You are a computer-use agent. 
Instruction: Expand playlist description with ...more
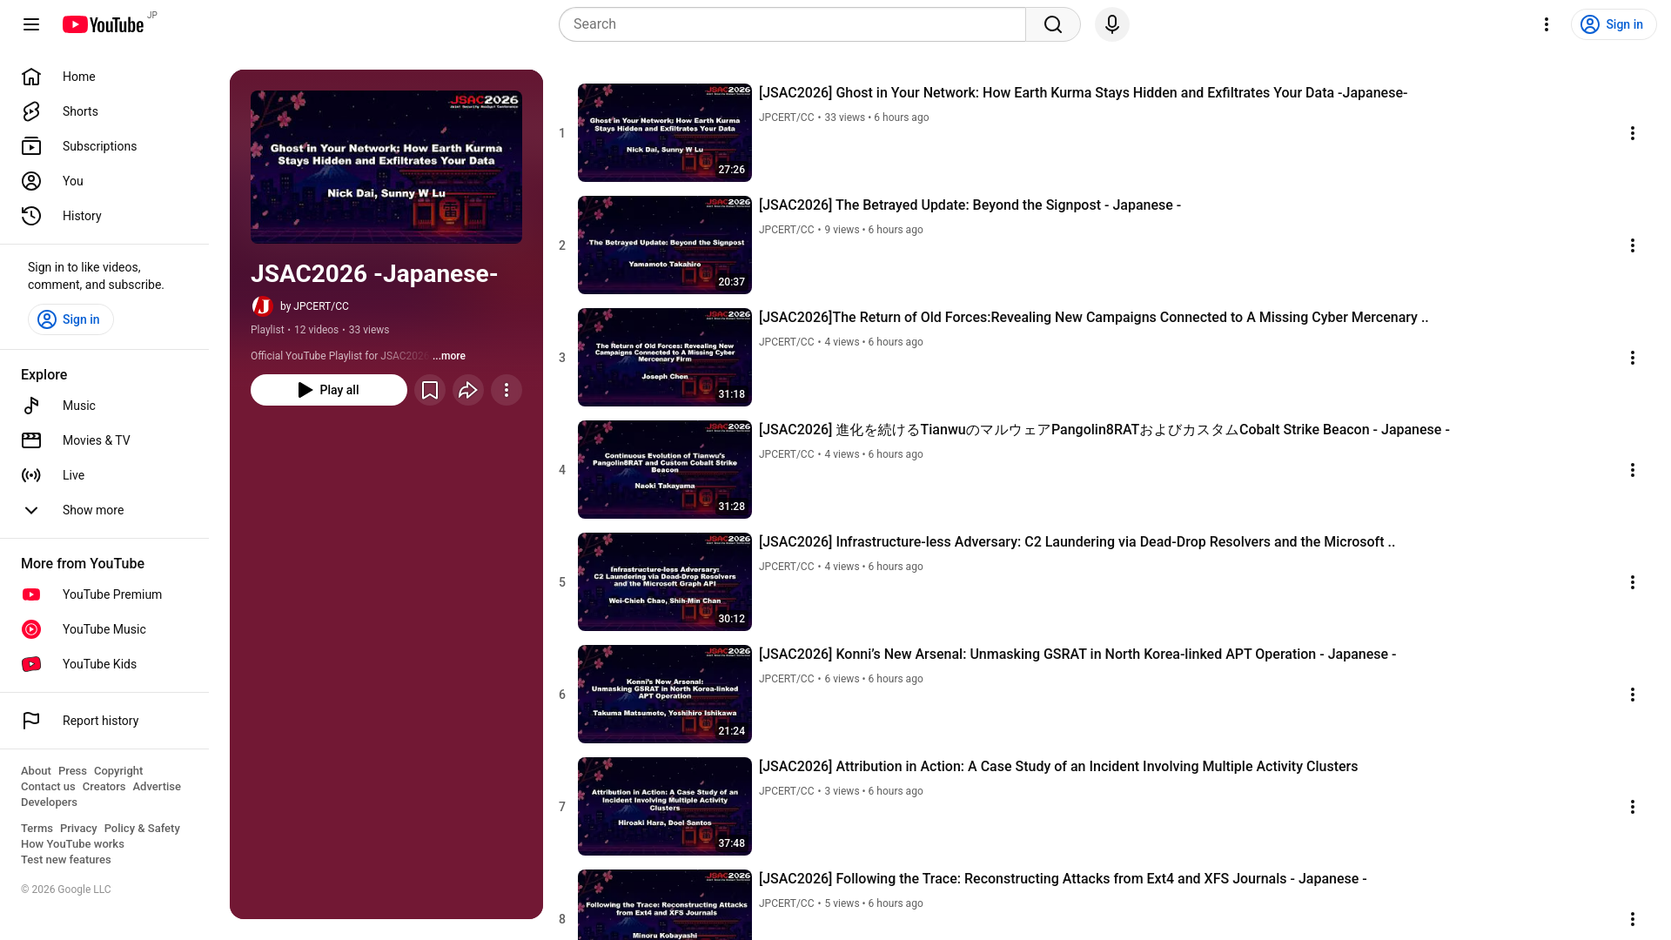point(449,356)
